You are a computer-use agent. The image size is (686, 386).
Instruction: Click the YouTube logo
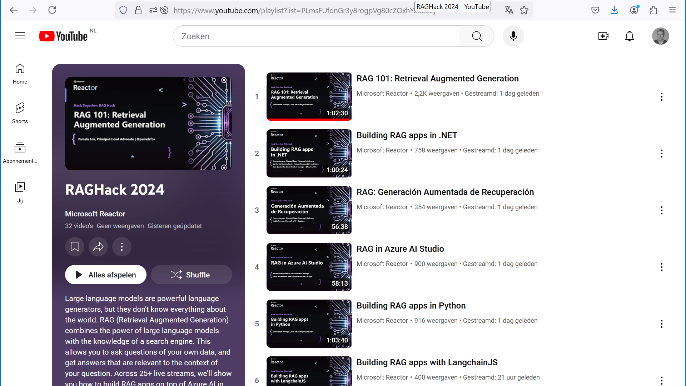tap(64, 36)
